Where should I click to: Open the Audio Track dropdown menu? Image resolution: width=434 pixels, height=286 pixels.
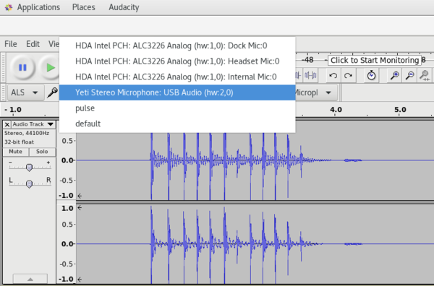33,124
